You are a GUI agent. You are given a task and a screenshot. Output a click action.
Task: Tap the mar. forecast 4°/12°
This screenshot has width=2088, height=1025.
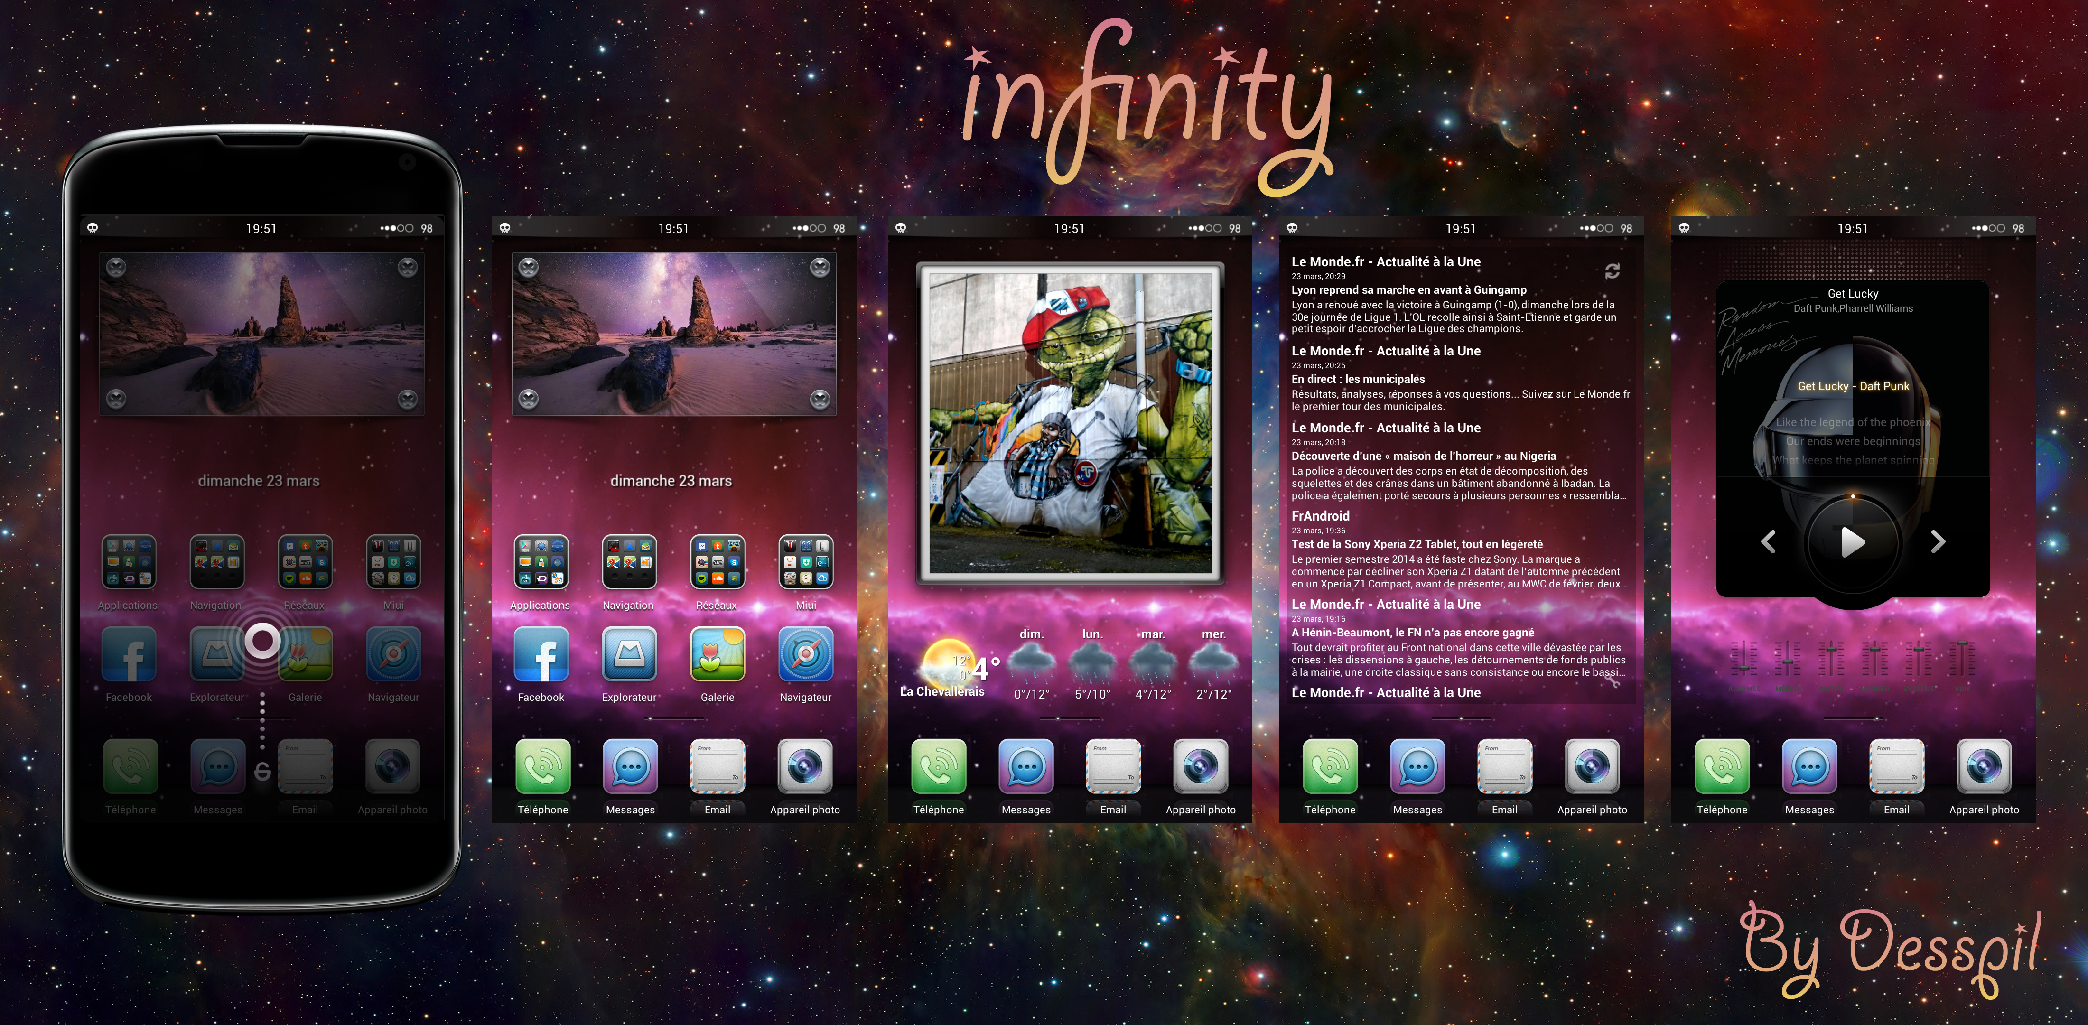(1153, 664)
